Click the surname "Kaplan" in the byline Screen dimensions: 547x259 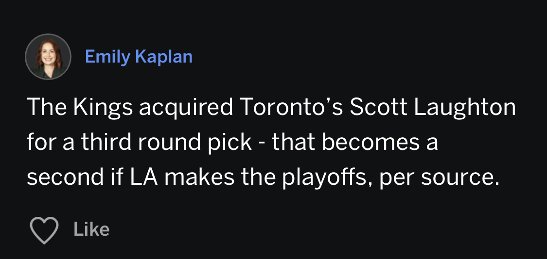point(164,57)
